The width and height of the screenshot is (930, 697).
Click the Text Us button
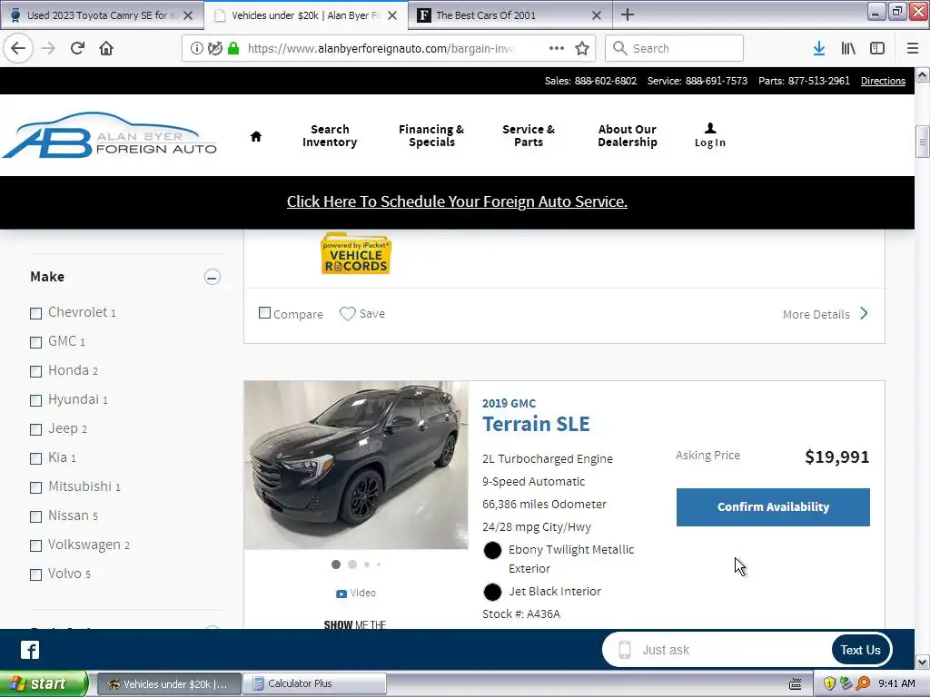(861, 650)
